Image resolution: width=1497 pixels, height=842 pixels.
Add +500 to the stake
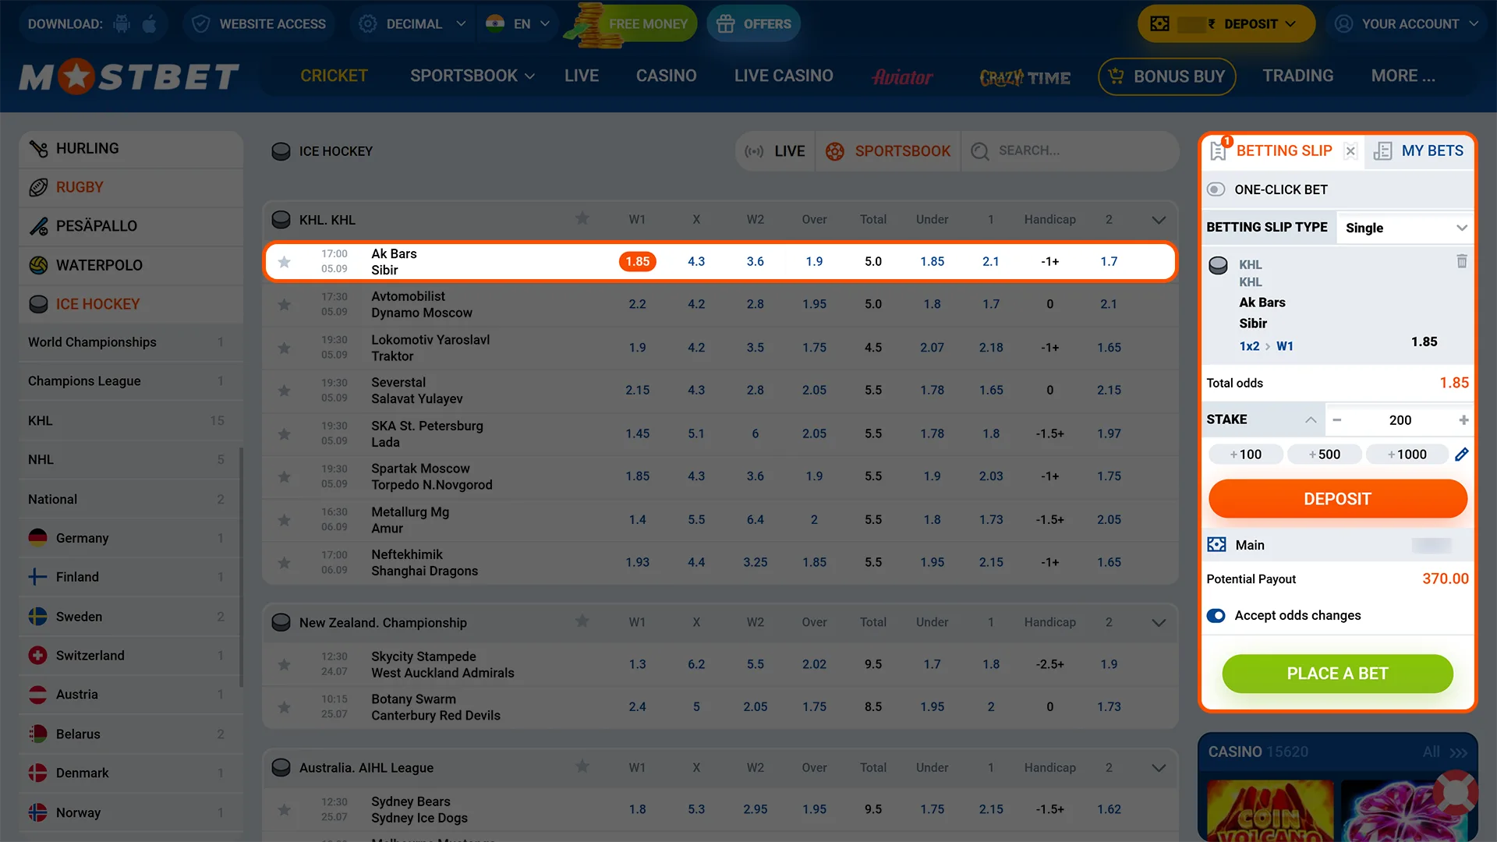coord(1324,455)
